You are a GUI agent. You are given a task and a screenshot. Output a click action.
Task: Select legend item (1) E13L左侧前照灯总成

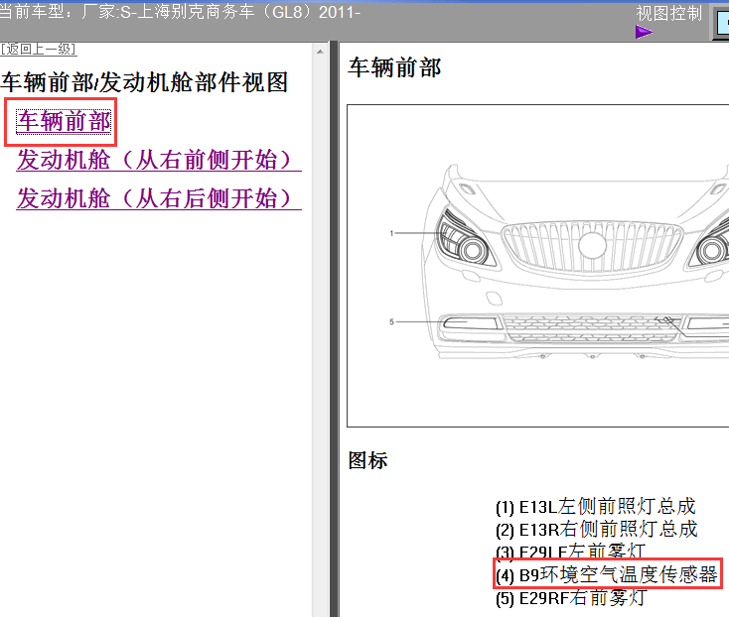click(595, 507)
